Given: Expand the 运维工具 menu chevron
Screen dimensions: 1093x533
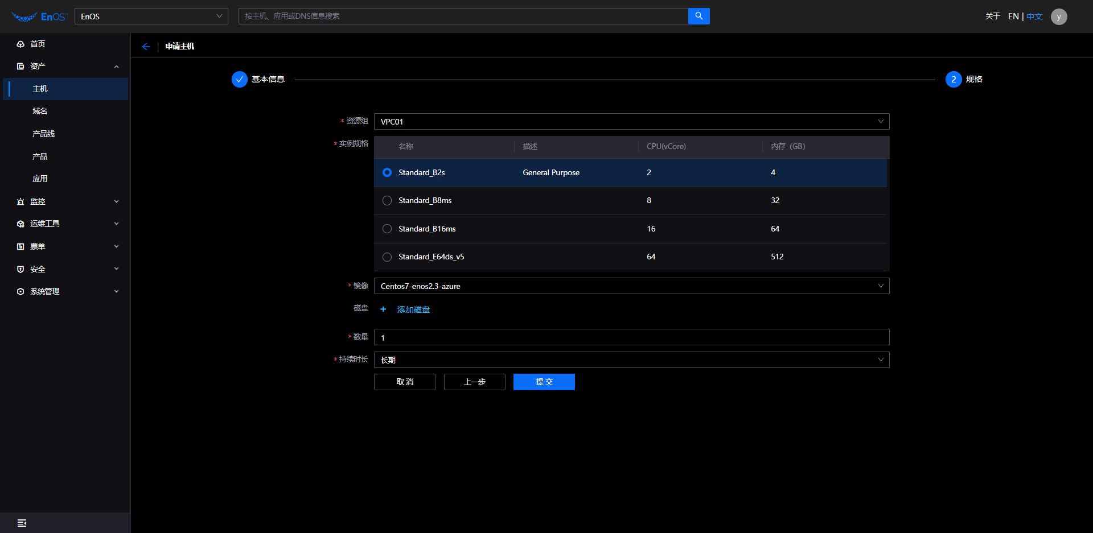Looking at the screenshot, I should (117, 224).
